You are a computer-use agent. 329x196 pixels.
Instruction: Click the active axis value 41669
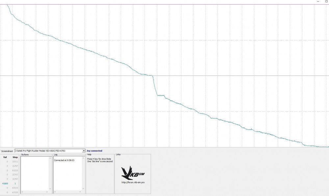coord(5,184)
